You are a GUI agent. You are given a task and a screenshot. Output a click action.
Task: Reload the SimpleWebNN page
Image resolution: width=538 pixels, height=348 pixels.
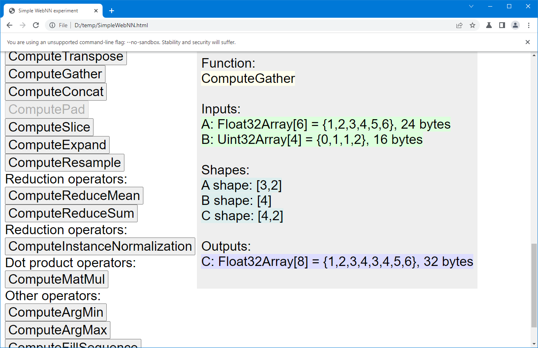[36, 25]
